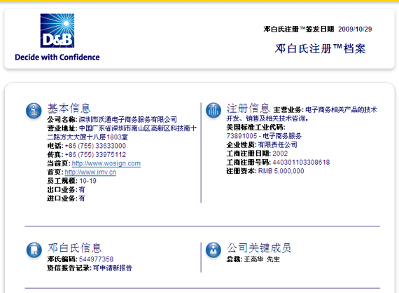Click the bar chart icon beside 注册信息
This screenshot has width=399, height=293.
coord(213,110)
